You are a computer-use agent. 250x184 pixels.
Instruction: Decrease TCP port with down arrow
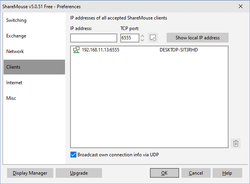pos(143,40)
